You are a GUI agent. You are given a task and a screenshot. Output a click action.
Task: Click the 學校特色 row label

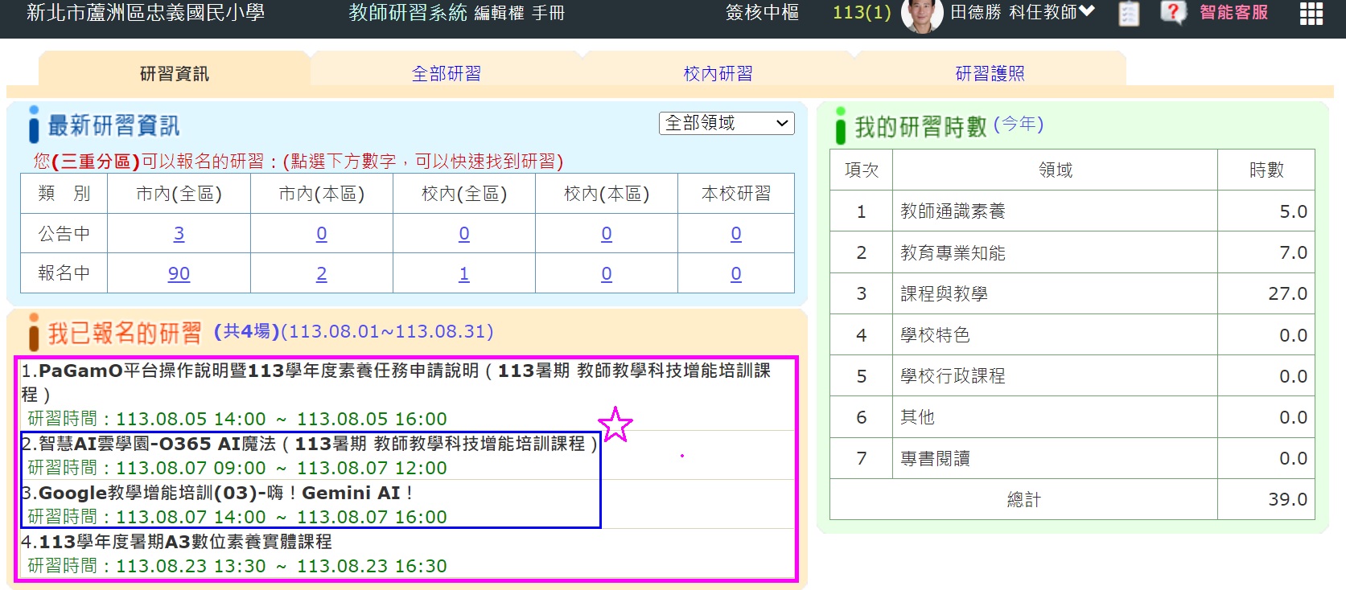(x=935, y=334)
